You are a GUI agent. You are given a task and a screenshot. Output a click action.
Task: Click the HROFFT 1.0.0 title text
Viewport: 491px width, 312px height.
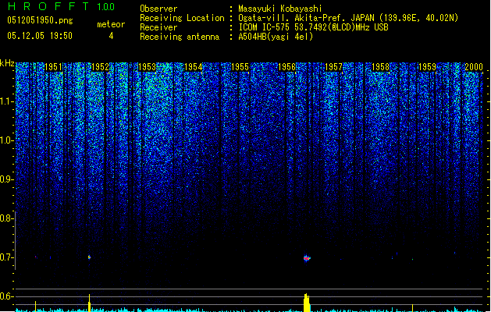click(62, 6)
